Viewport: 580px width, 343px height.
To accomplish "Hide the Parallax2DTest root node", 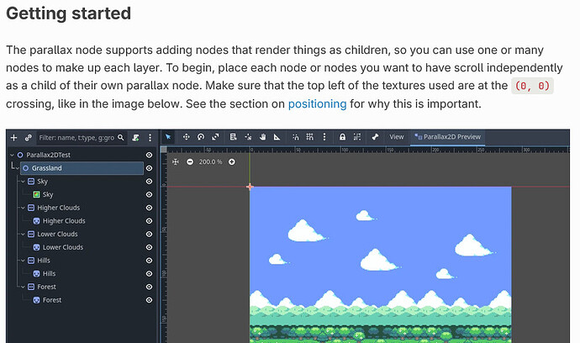I will [x=149, y=155].
